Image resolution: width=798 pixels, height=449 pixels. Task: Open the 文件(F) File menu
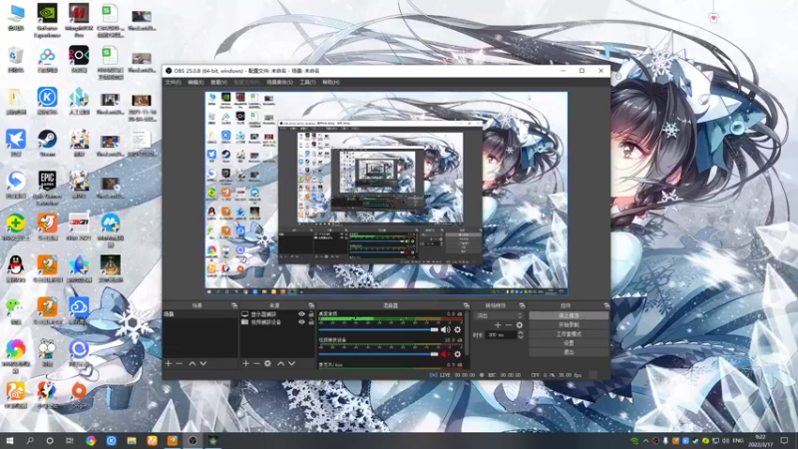click(x=173, y=82)
